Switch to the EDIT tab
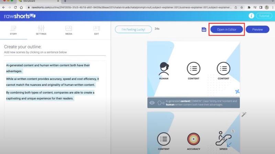This screenshot has width=275, height=154. click(x=97, y=30)
